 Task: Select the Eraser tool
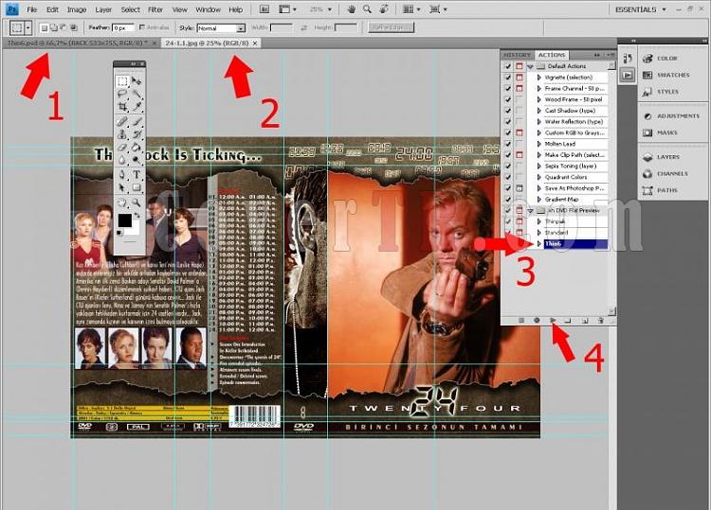tap(122, 147)
